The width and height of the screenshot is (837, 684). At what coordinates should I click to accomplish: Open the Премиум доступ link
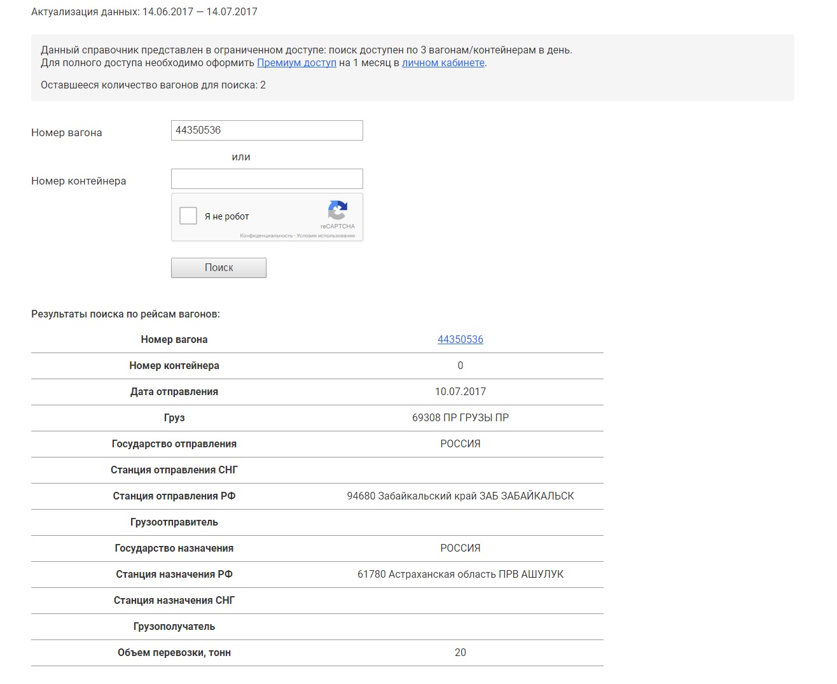tap(296, 63)
